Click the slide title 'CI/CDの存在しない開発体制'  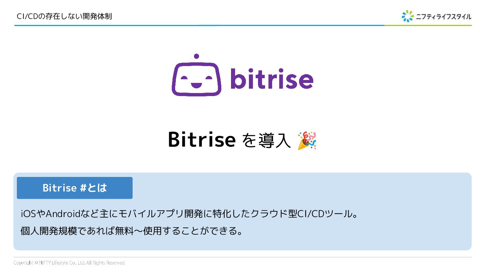pos(64,16)
